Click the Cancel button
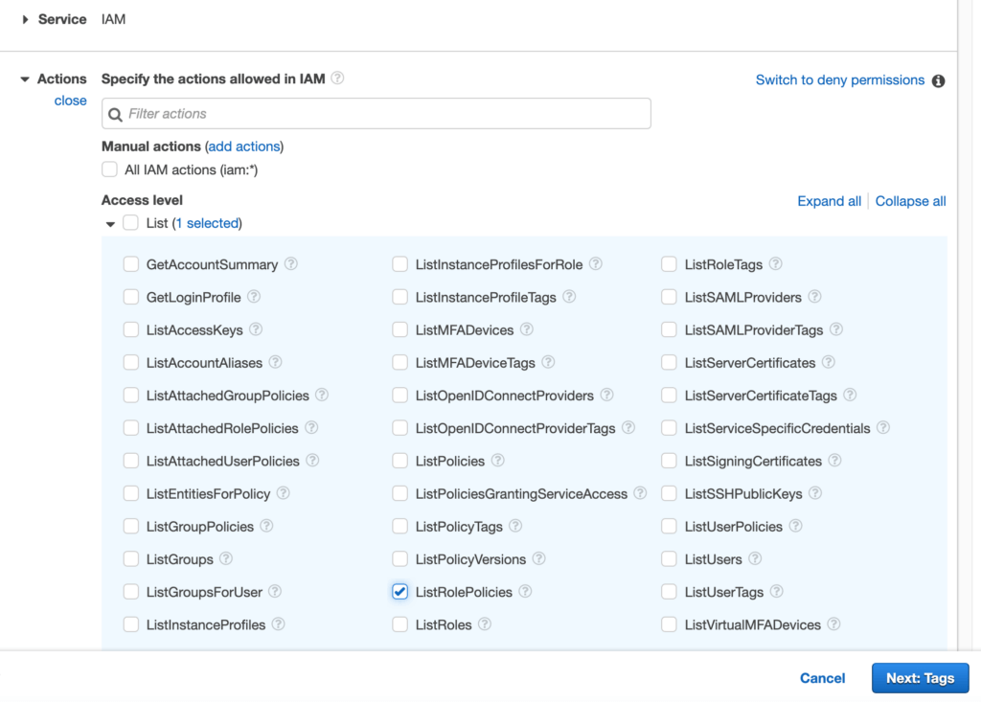 tap(822, 678)
